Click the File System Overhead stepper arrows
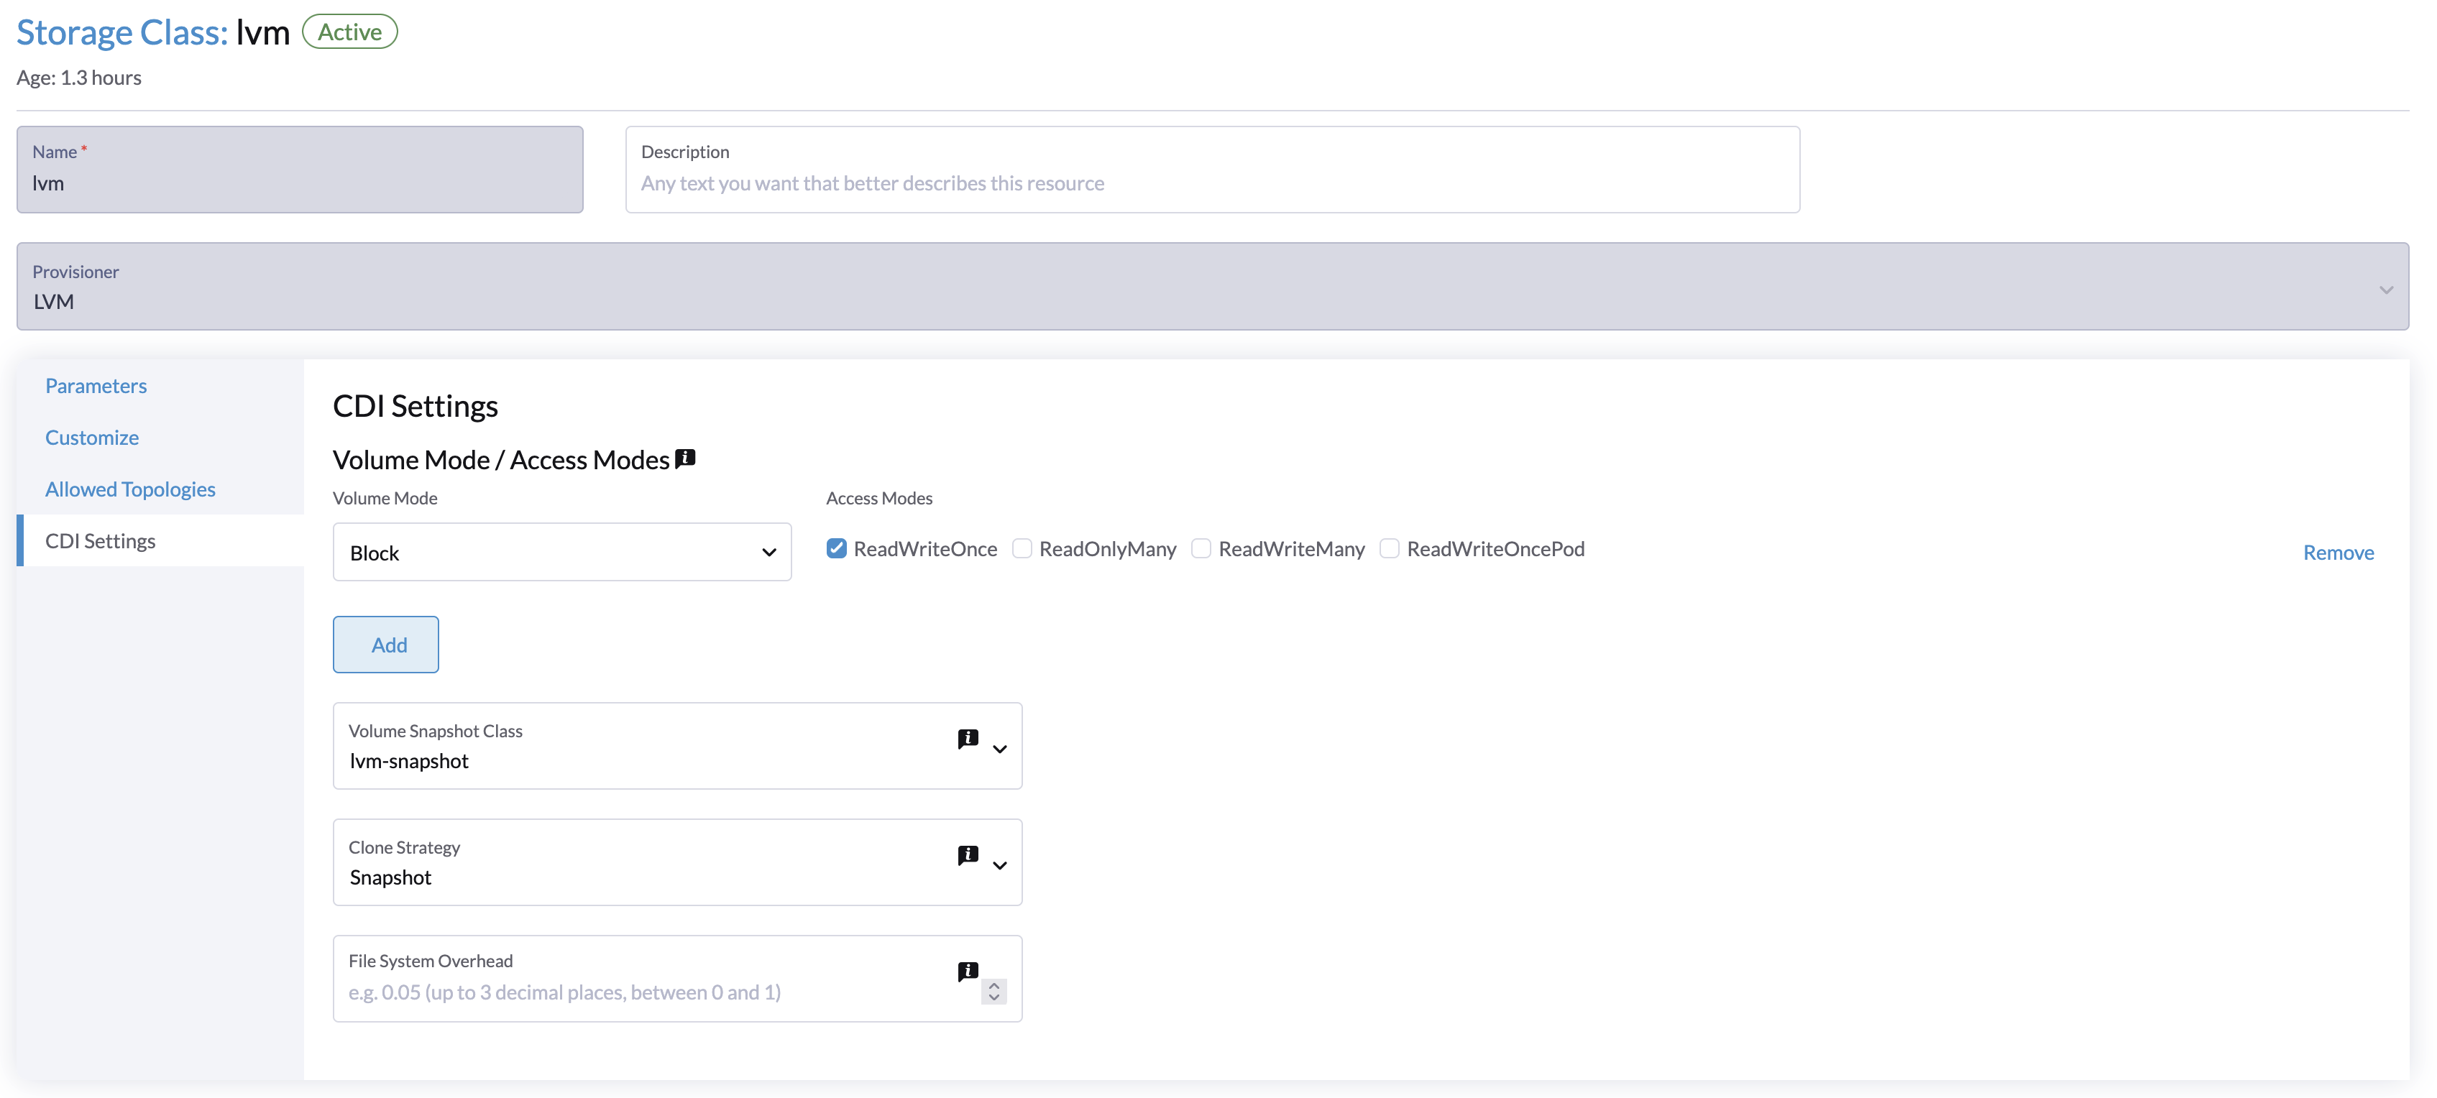 pyautogui.click(x=993, y=991)
